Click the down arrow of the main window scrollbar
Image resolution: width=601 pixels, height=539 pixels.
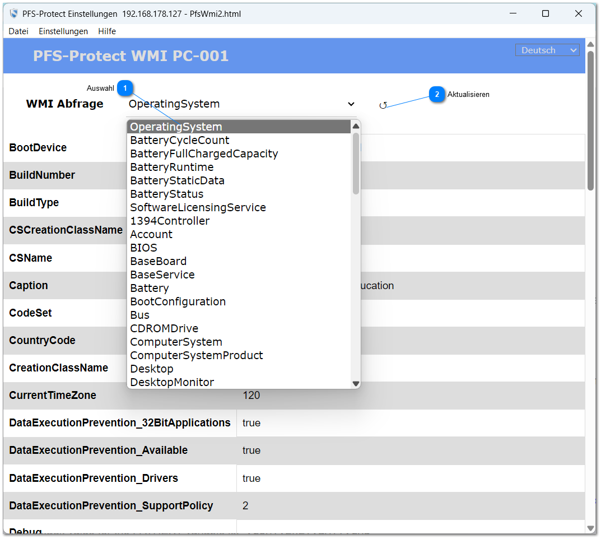591,528
